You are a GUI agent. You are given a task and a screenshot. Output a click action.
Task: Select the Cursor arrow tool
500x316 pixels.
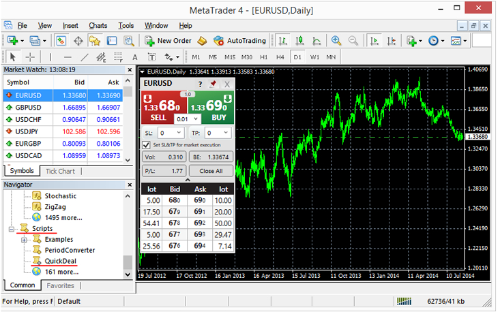pos(12,57)
